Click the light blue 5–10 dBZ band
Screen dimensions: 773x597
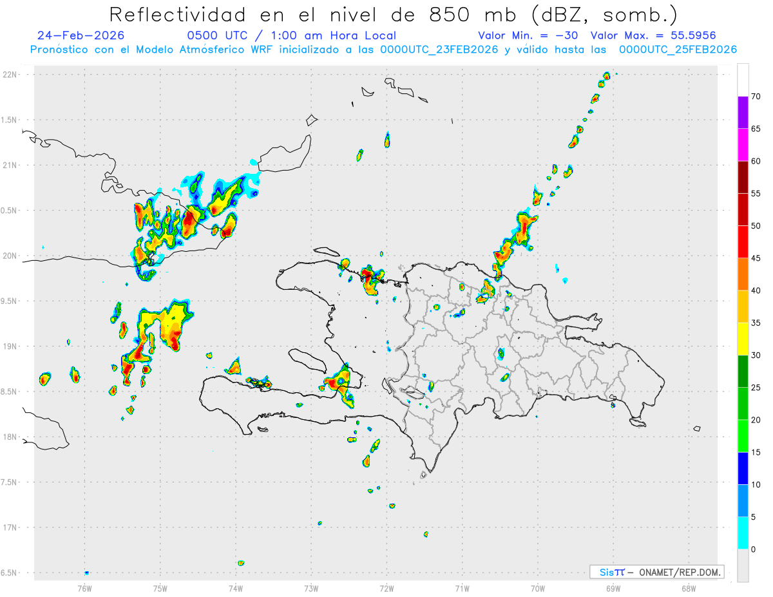(x=743, y=501)
